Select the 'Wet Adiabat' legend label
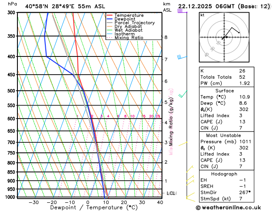Screen dimensions: 274x211 129,30
